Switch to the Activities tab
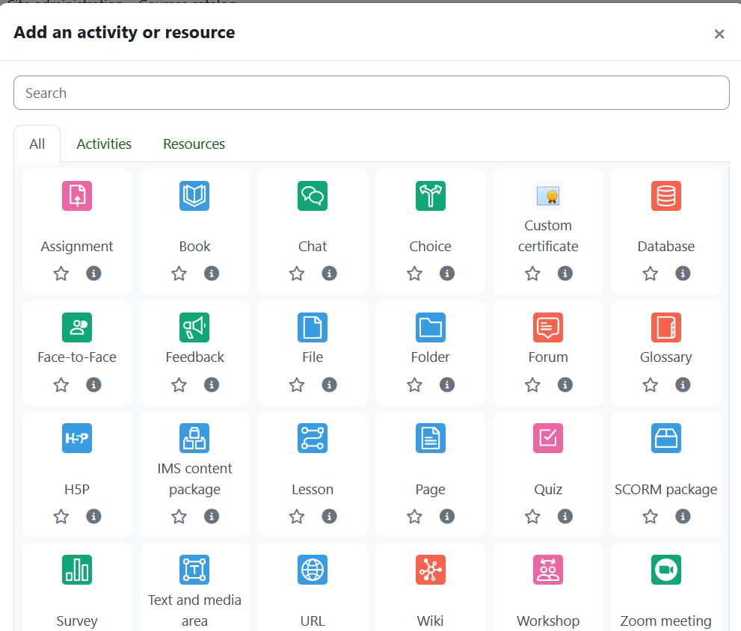Screen dimensions: 741x631 [104, 144]
